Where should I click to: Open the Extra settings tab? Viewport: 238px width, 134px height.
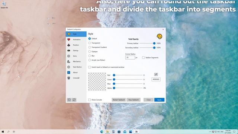tap(76, 56)
